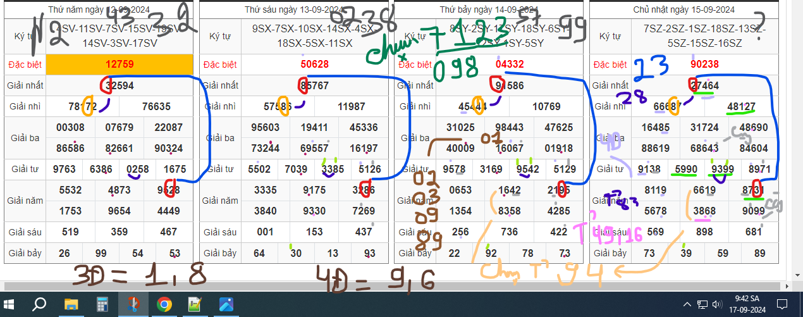Open File Explorer from the taskbar
803x317 pixels.
(x=70, y=304)
